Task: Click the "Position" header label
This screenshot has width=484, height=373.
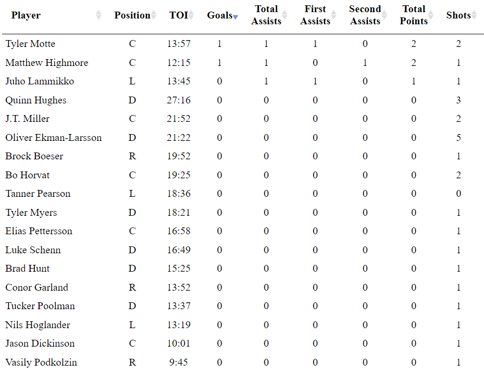Action: click(132, 15)
